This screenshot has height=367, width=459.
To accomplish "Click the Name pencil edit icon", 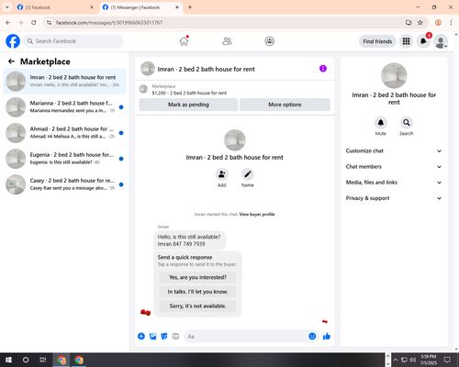I will (x=248, y=174).
